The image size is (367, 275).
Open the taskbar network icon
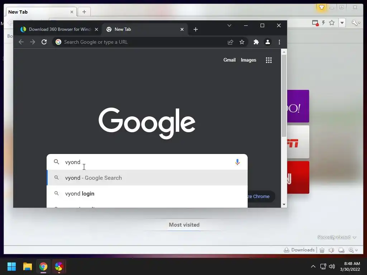[323, 266]
